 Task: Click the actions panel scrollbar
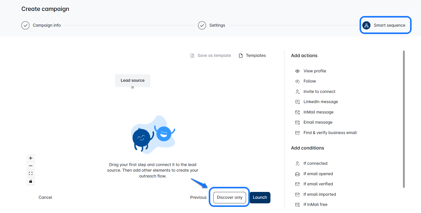(x=404, y=119)
